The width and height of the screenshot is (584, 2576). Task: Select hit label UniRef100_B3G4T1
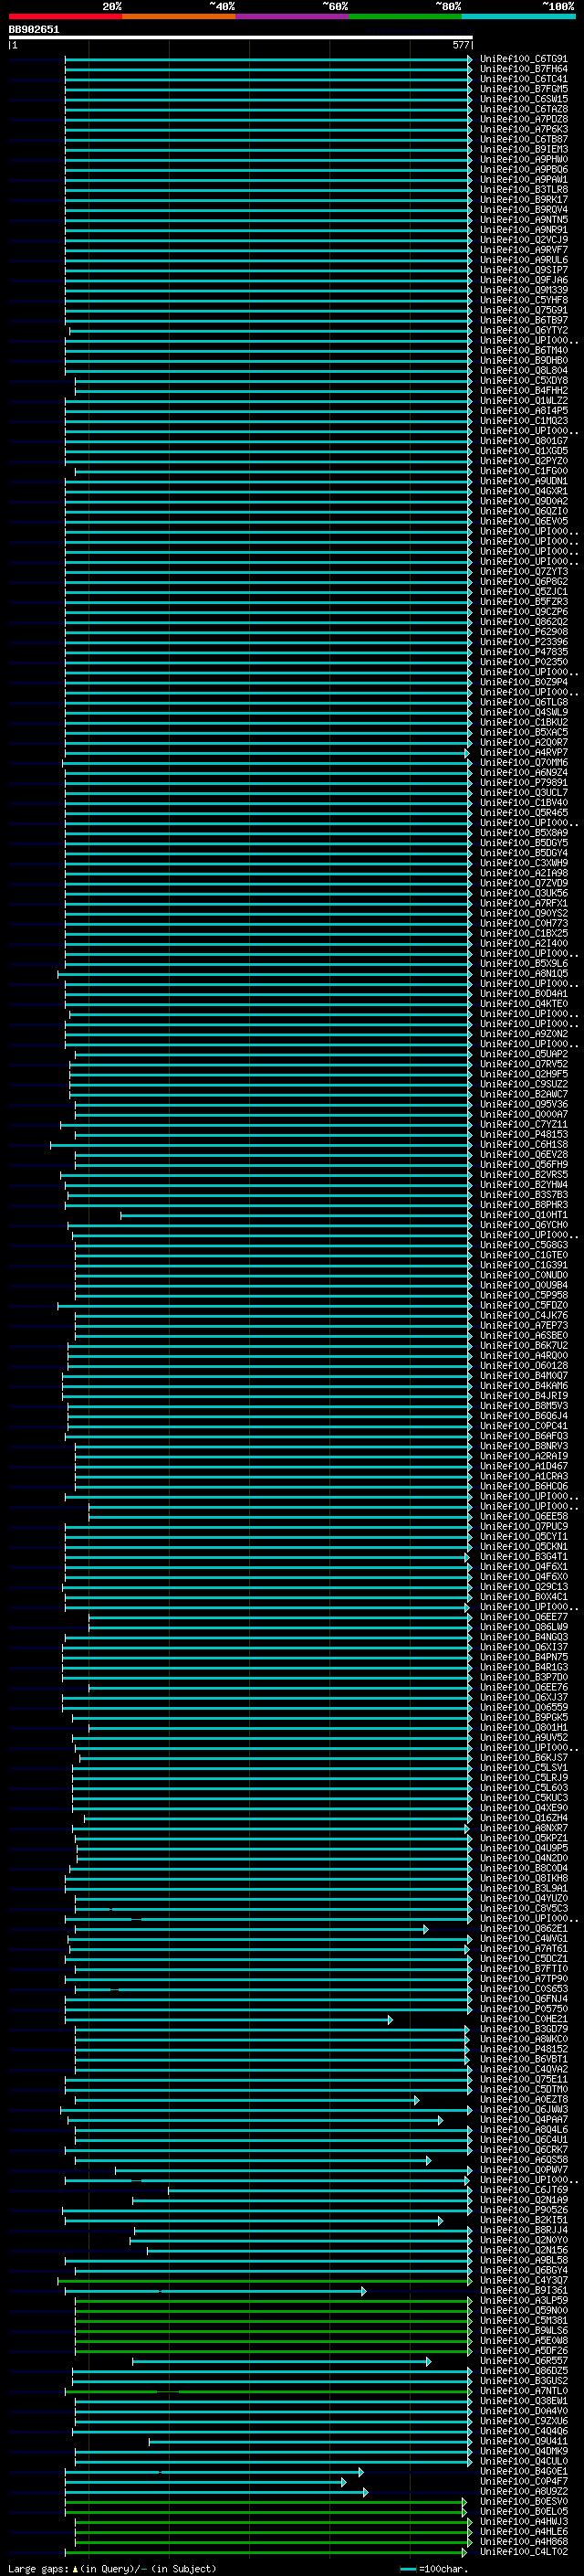point(524,1558)
